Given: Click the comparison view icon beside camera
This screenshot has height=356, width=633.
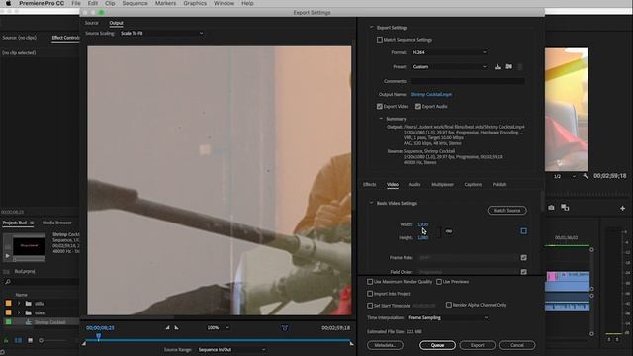Looking at the screenshot, I should (x=565, y=208).
